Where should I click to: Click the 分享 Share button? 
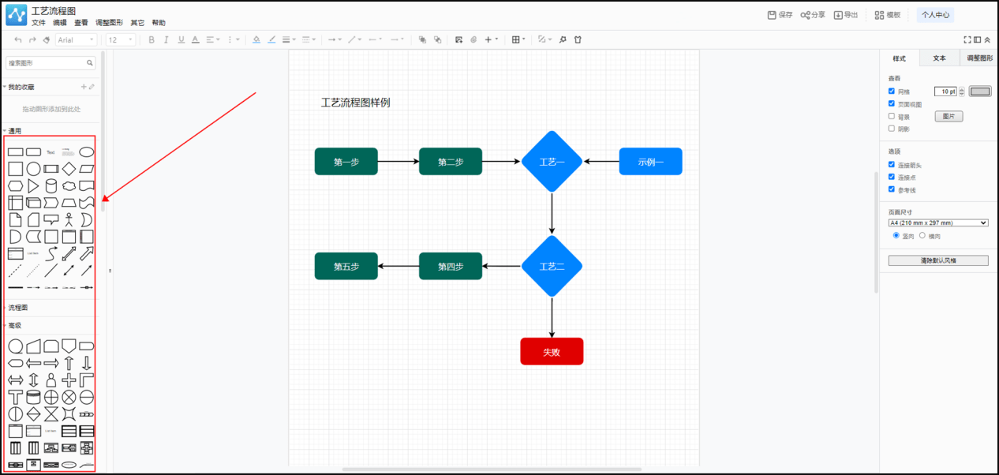tap(813, 15)
